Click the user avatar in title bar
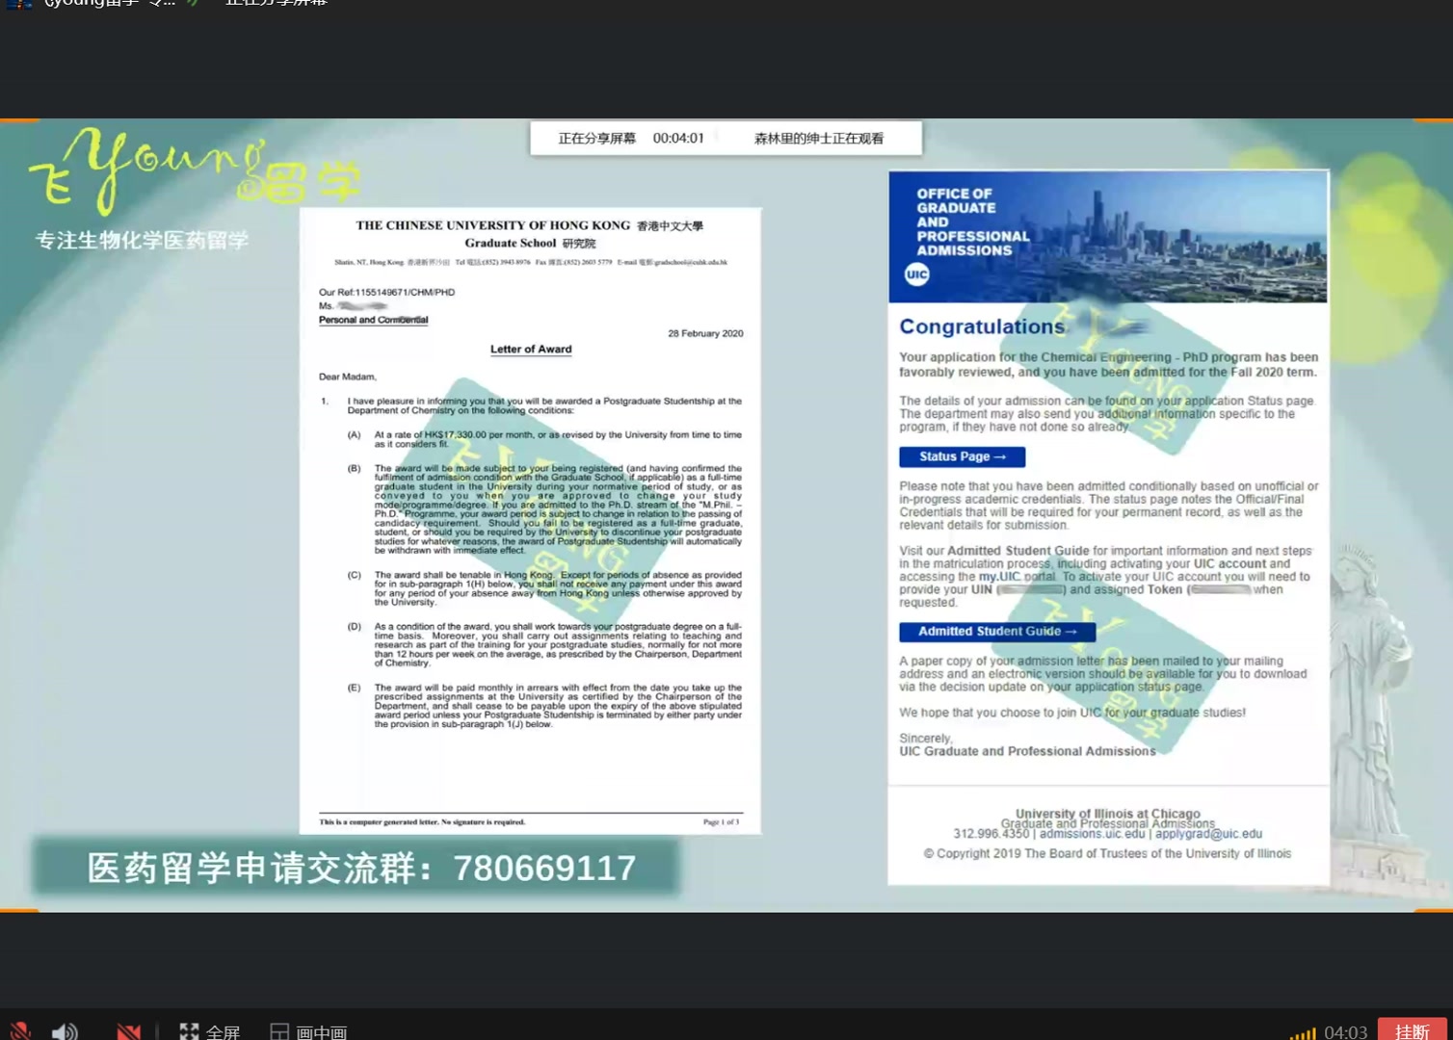Screen dimensions: 1453x1040 pyautogui.click(x=19, y=4)
